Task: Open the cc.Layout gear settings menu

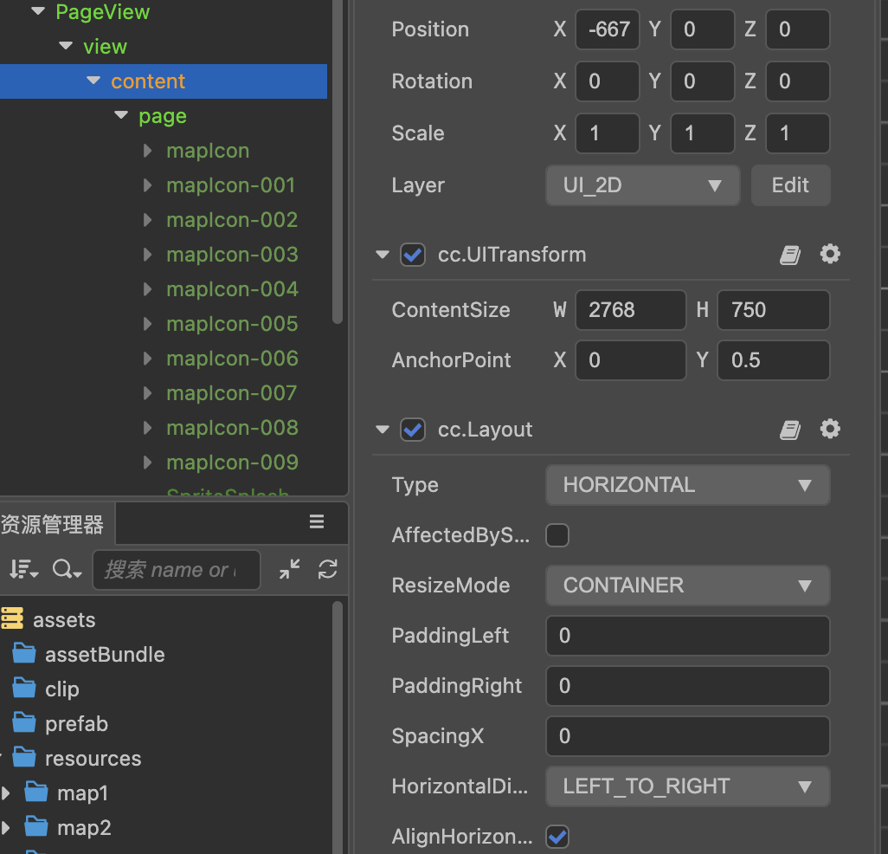Action: click(x=830, y=430)
